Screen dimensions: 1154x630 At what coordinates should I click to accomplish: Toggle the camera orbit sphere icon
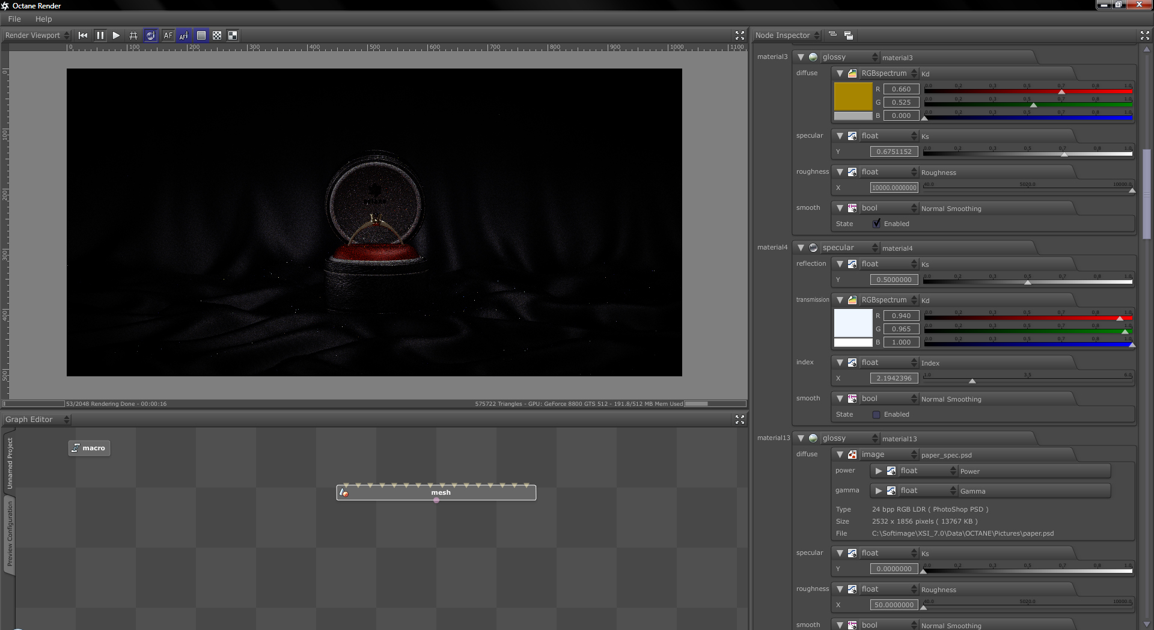tap(151, 35)
